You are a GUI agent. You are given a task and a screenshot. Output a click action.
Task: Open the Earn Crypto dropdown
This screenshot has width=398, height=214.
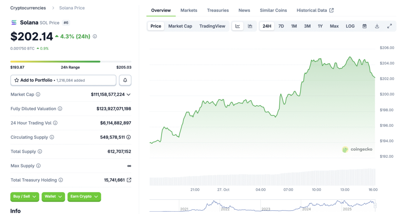coord(84,197)
